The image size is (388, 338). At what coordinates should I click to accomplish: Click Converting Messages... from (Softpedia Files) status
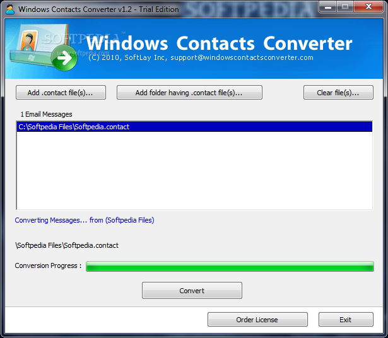pyautogui.click(x=85, y=220)
